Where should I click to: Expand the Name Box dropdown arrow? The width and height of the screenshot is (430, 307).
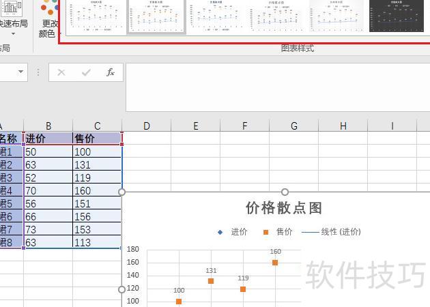point(20,72)
